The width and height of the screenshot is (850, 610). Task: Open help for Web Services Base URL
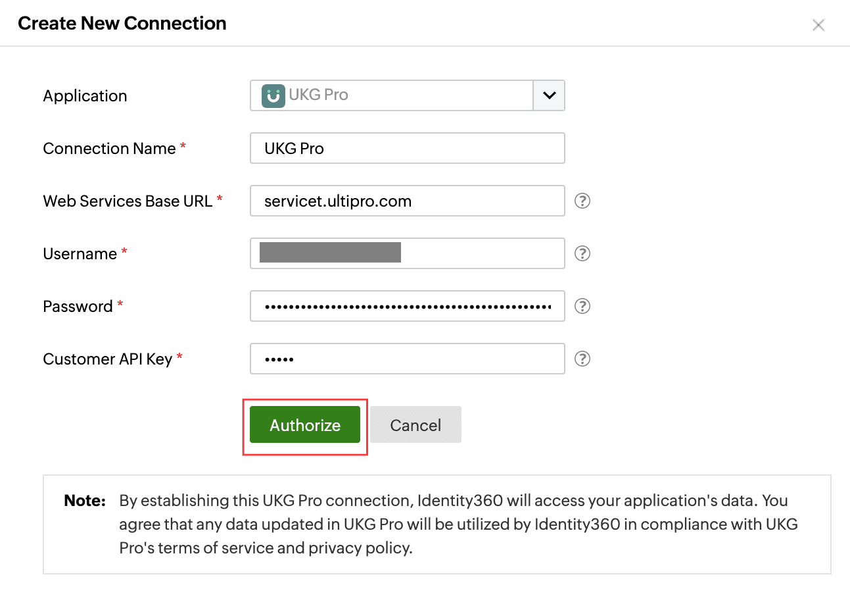[x=582, y=201]
